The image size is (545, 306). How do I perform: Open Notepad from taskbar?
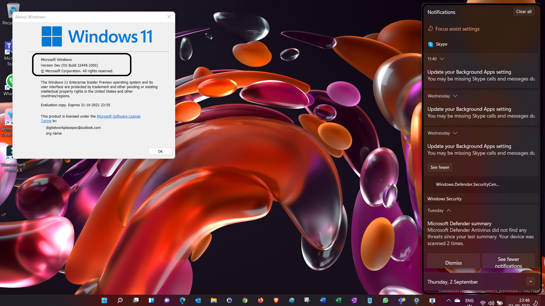click(x=370, y=300)
